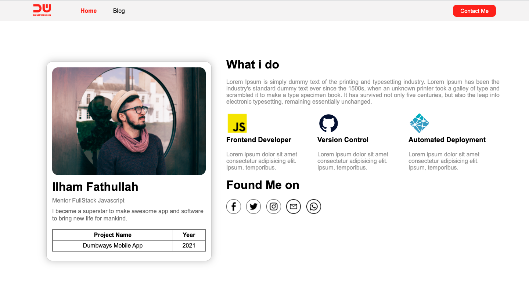529x301 pixels.
Task: Open the Blog nav link
Action: pos(119,11)
